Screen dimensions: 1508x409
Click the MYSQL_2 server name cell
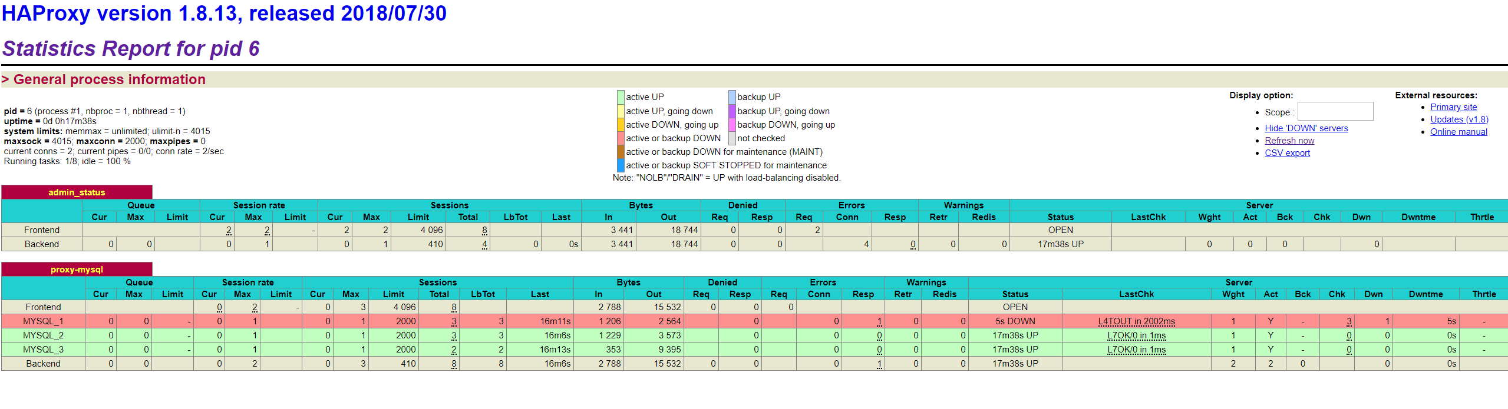(x=43, y=335)
